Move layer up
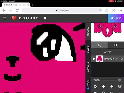The width and height of the screenshot is (124, 93). click(103, 86)
